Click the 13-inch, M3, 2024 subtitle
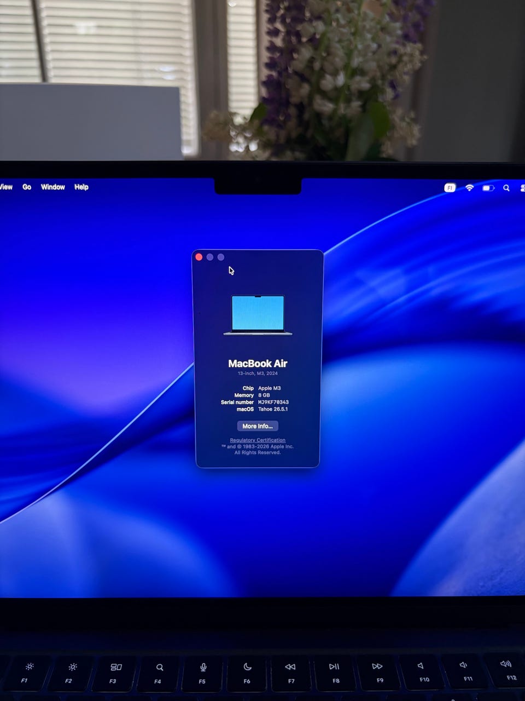This screenshot has height=701, width=525. [x=258, y=374]
